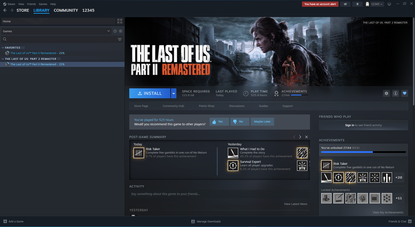Open the Points Shop link
The height and width of the screenshot is (227, 415).
(x=207, y=106)
